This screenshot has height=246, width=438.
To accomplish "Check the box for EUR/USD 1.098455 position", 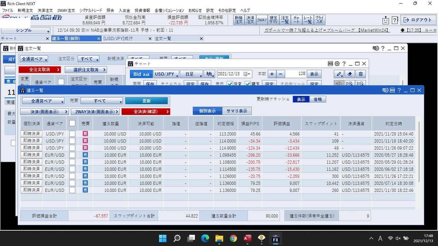I will (x=72, y=155).
